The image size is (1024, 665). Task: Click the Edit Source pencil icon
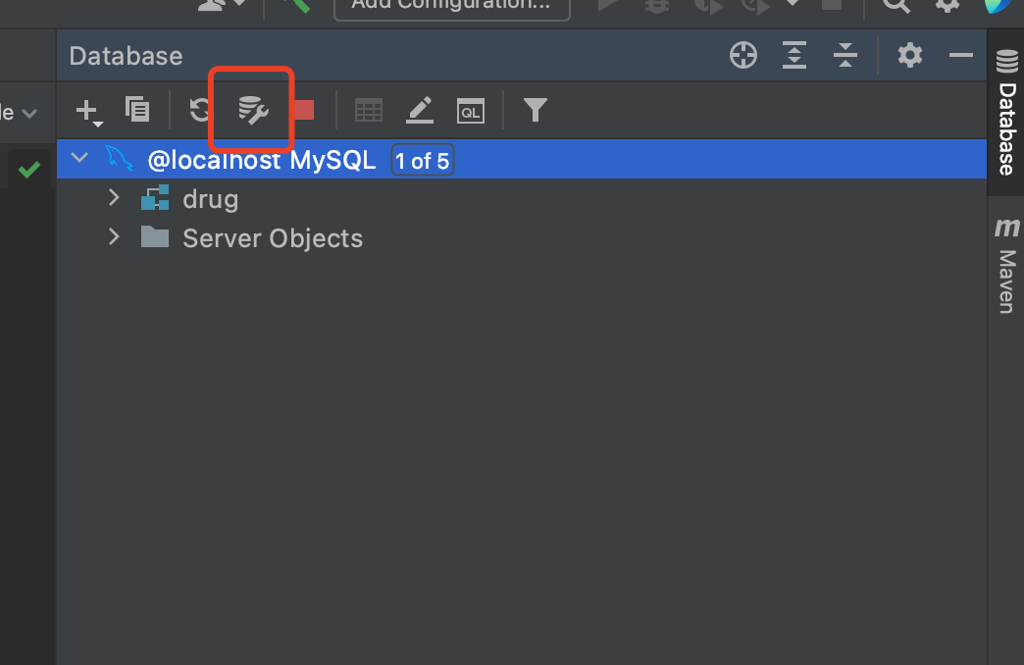(420, 110)
